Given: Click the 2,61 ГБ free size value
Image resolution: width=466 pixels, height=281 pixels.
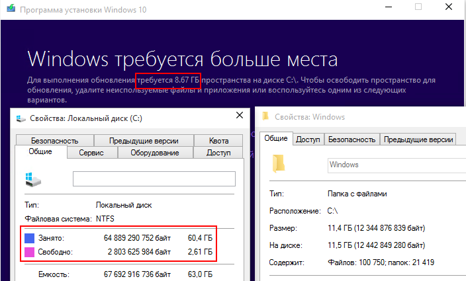Looking at the screenshot, I should click(x=200, y=252).
